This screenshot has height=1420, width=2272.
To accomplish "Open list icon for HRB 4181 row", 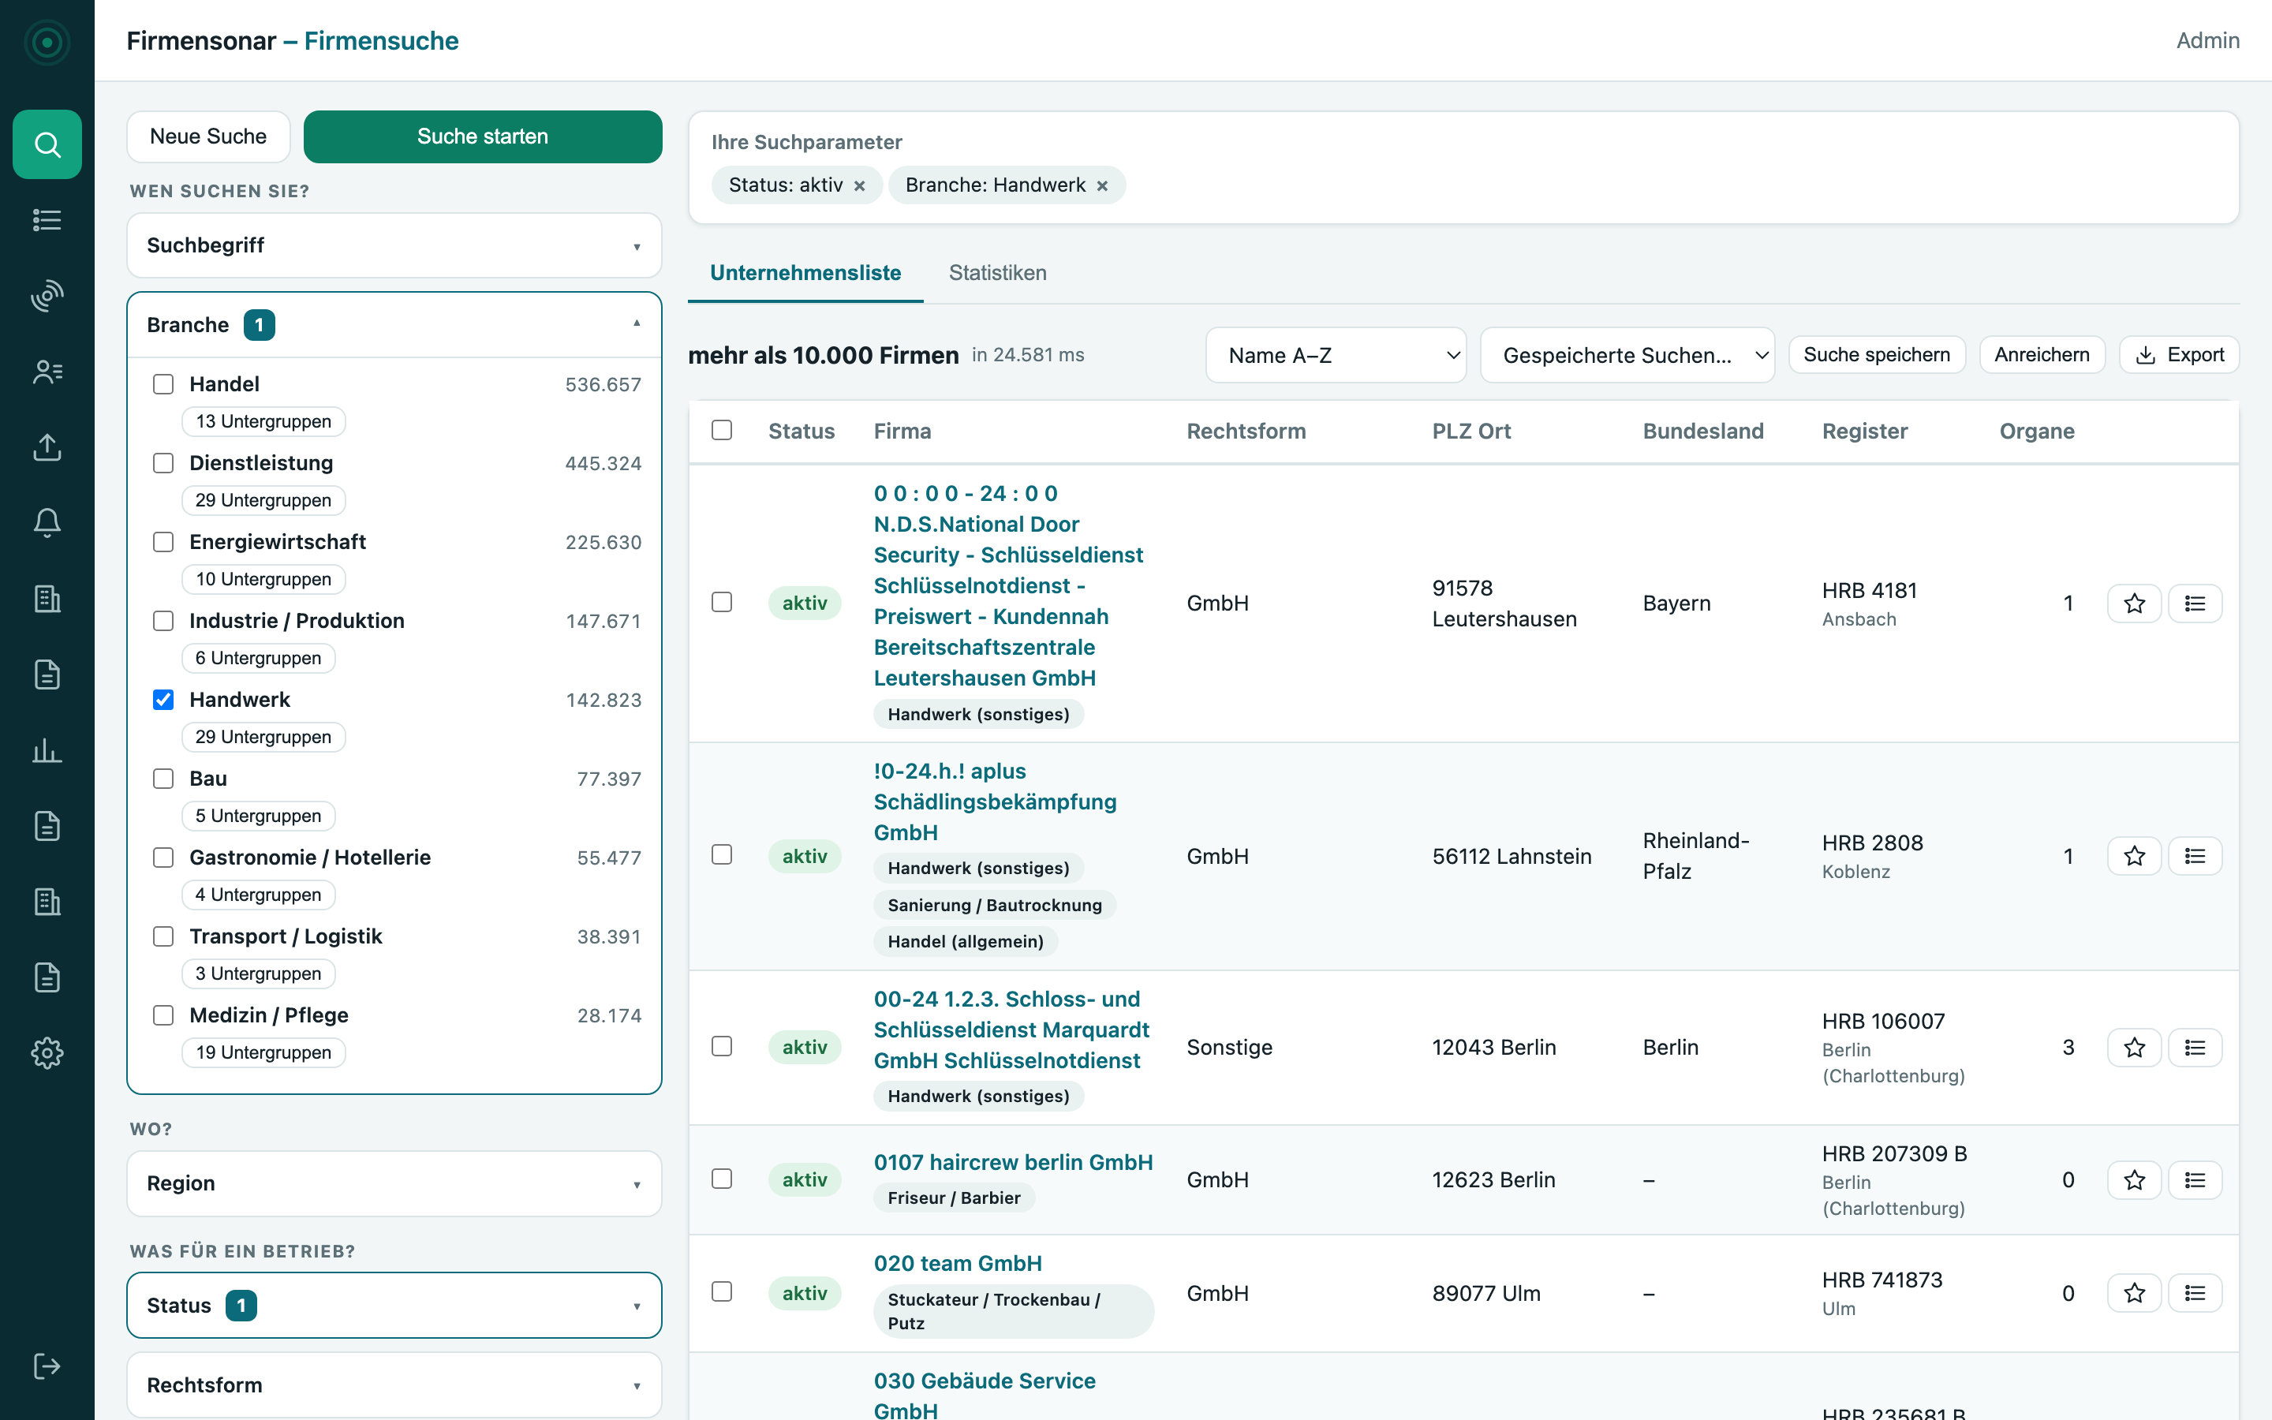I will (2195, 603).
